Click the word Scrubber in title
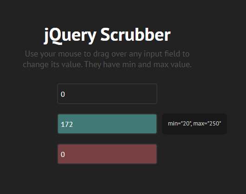 click(136, 34)
